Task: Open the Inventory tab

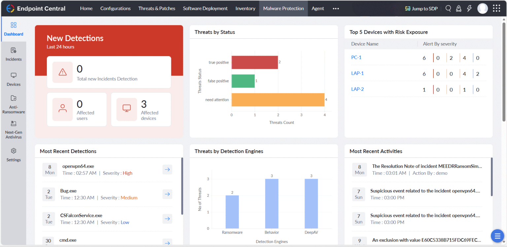Action: 245,9
